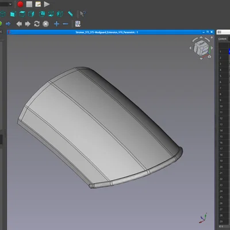Viewport: 230px width, 230px height.
Task: Set the front view cube icon
Action: click(13, 14)
